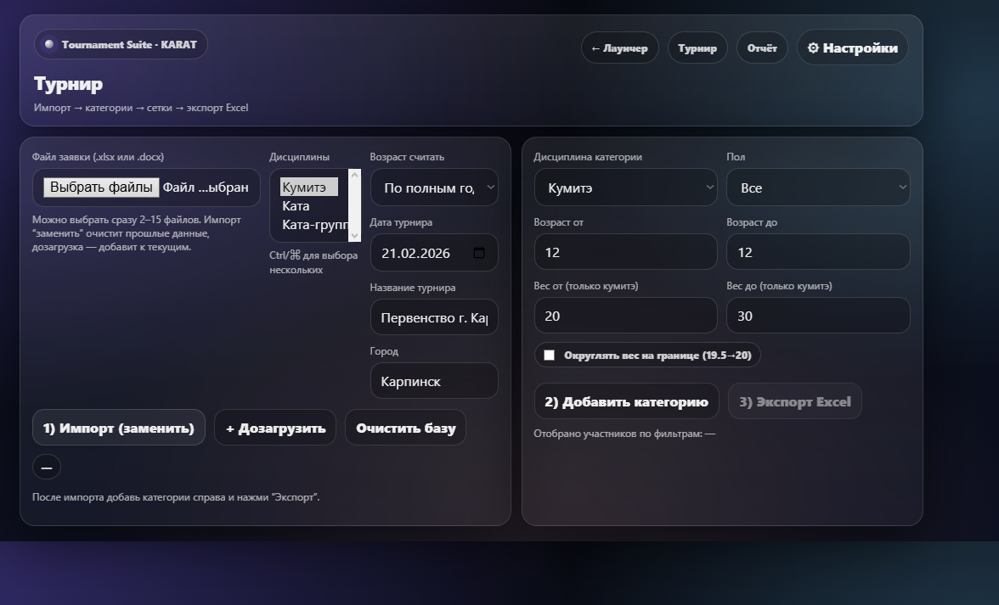Image resolution: width=999 pixels, height=605 pixels.
Task: Focus the Вес от input field
Action: [x=625, y=316]
